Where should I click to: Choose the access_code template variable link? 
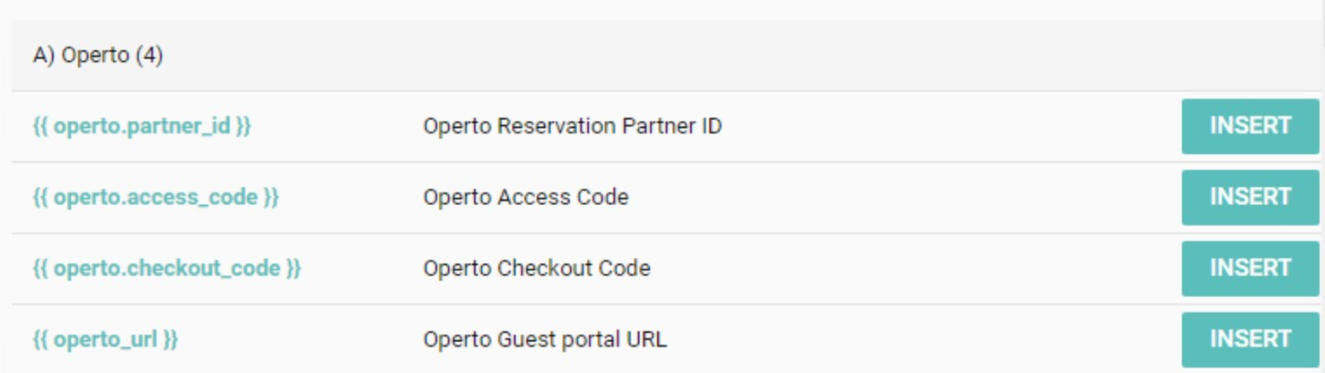pos(155,197)
